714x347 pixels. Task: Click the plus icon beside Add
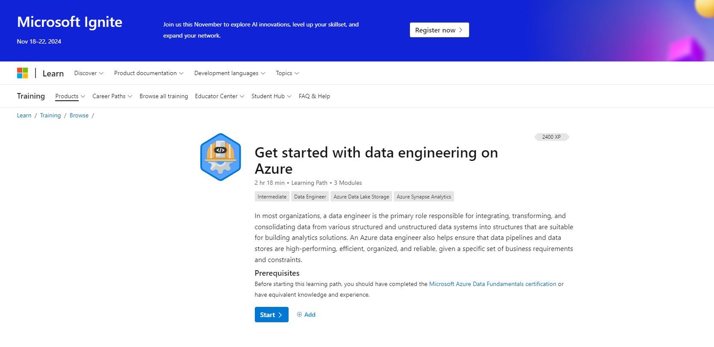(x=300, y=315)
